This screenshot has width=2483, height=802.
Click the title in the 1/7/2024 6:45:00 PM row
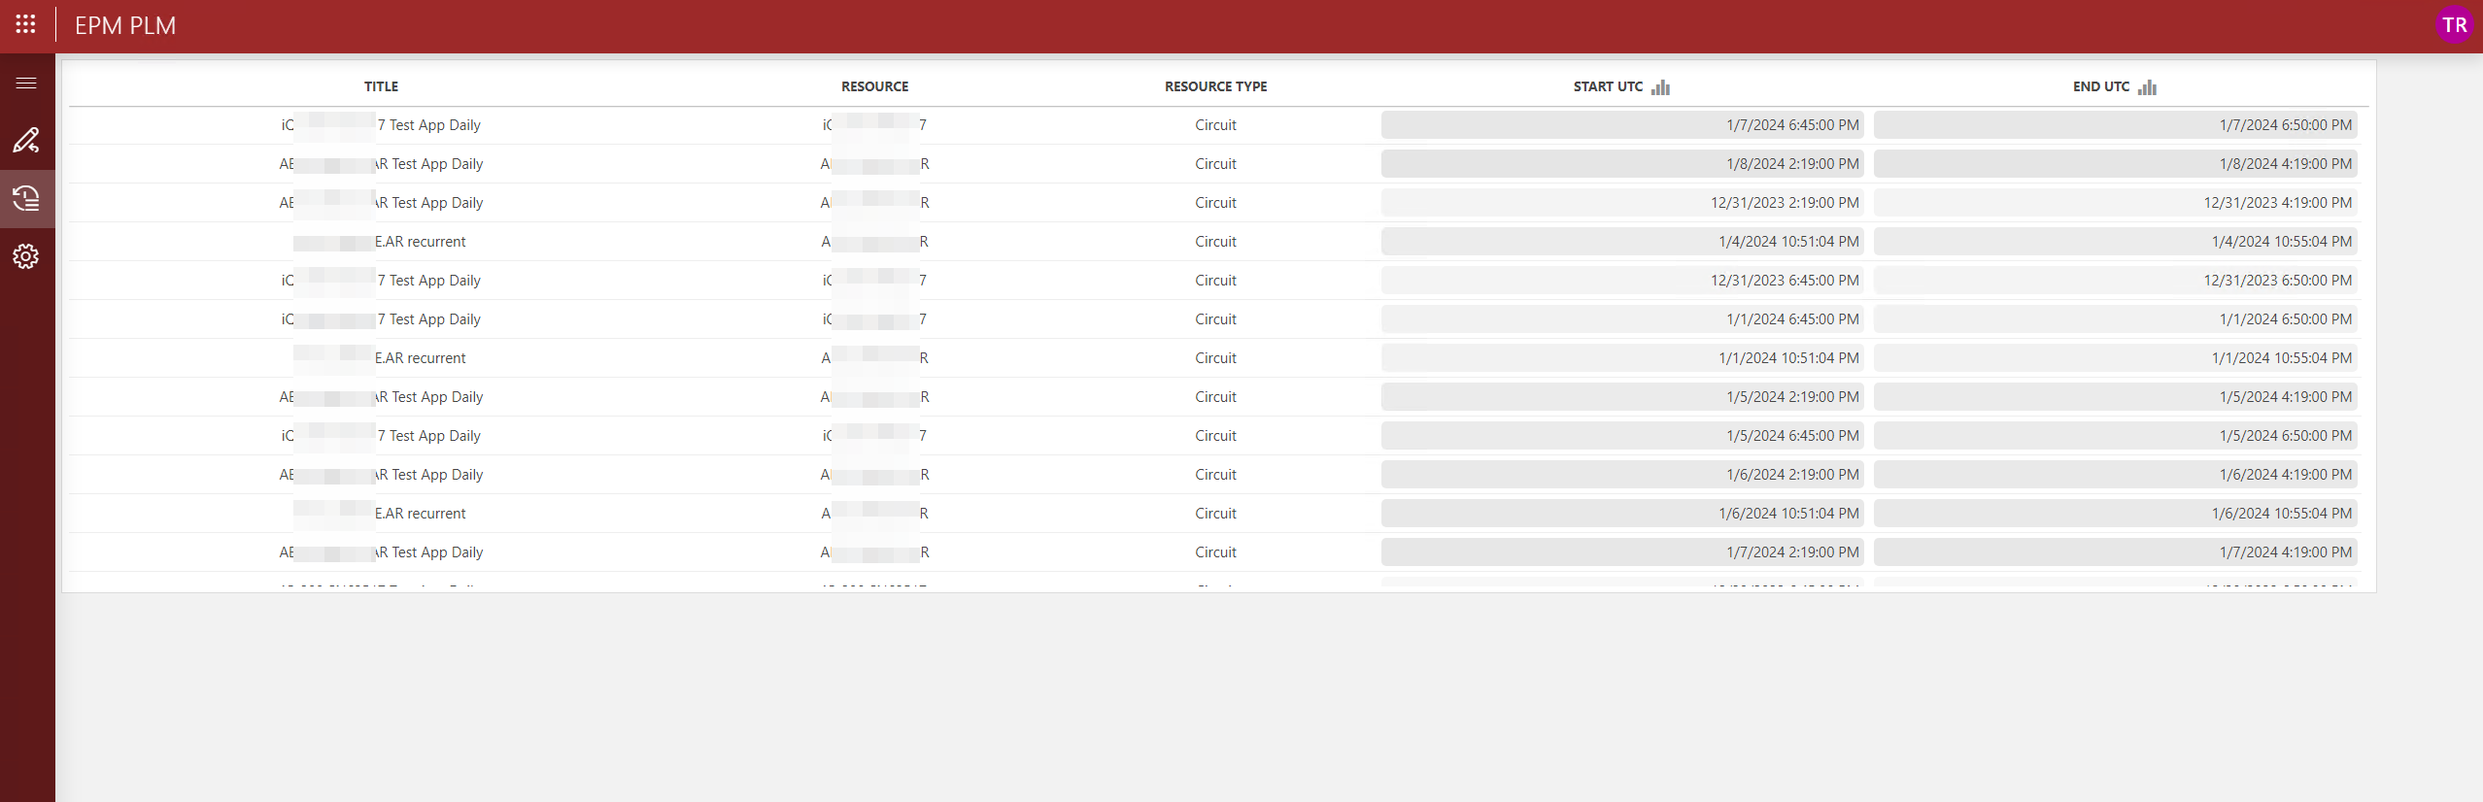click(381, 125)
